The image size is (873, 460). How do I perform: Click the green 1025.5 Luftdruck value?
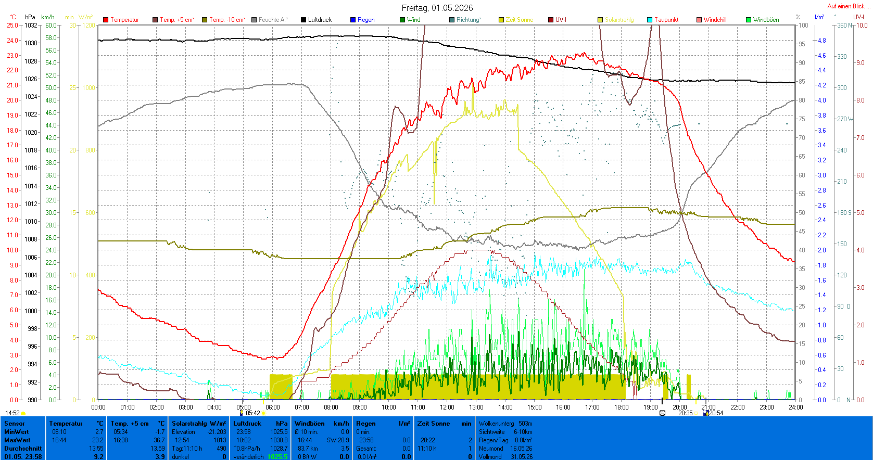277,456
